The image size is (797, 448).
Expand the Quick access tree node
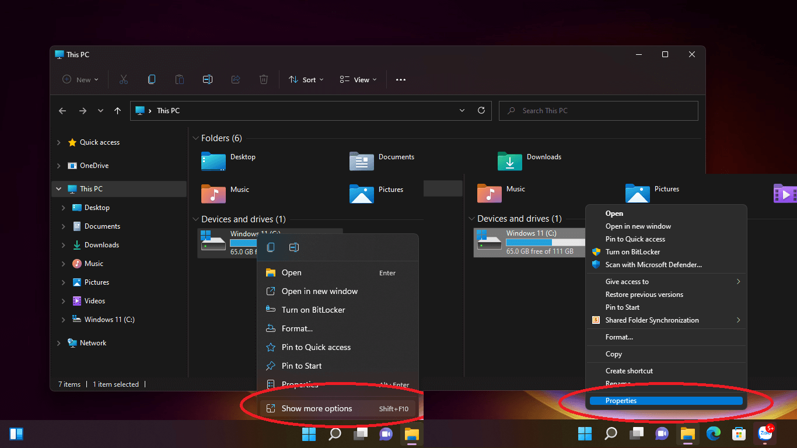(58, 142)
